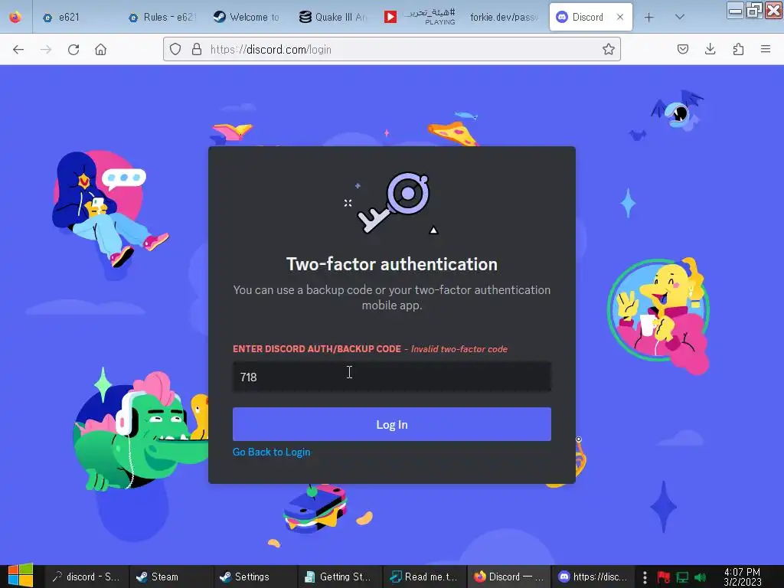This screenshot has height=588, width=784.
Task: Open the forkie.dev tab
Action: [504, 17]
